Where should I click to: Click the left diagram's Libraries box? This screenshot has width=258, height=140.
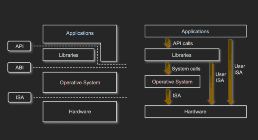point(69,55)
